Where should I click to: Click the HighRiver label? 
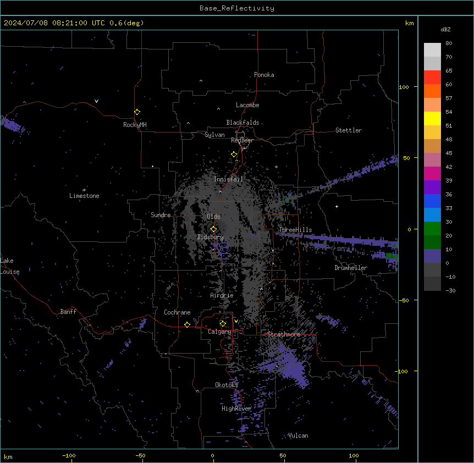[236, 409]
